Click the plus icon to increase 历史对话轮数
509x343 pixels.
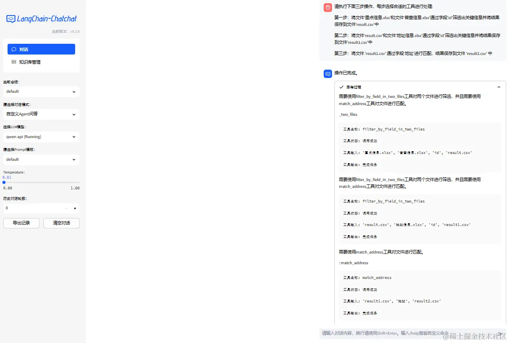(x=75, y=208)
